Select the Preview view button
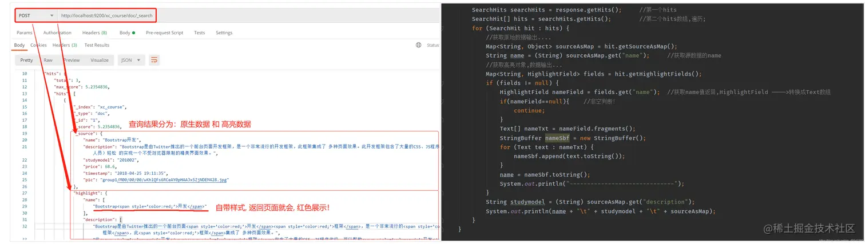The image size is (865, 244). tap(72, 60)
